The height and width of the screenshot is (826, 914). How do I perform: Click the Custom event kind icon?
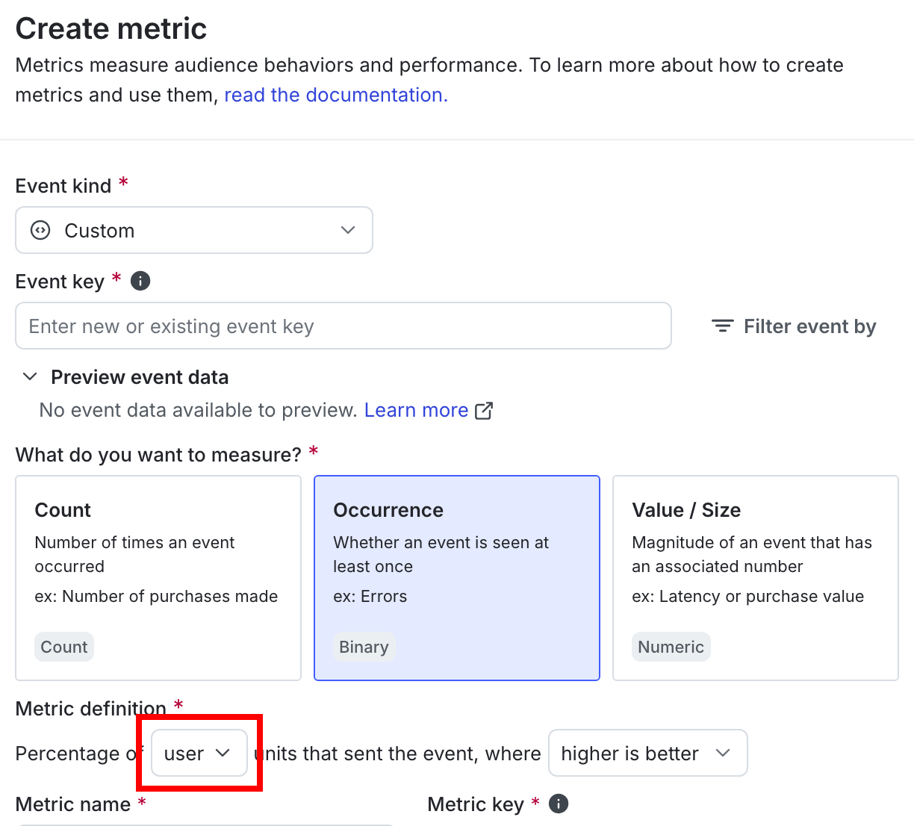coord(40,230)
